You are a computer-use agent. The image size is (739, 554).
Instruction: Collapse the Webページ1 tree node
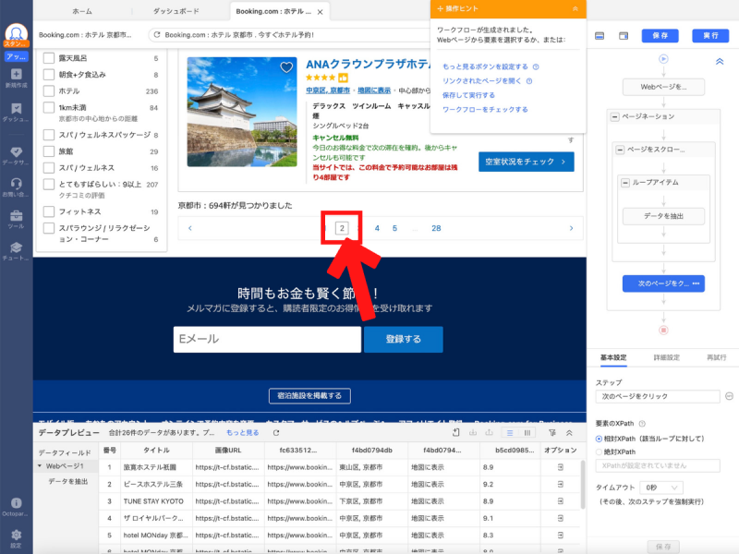40,466
